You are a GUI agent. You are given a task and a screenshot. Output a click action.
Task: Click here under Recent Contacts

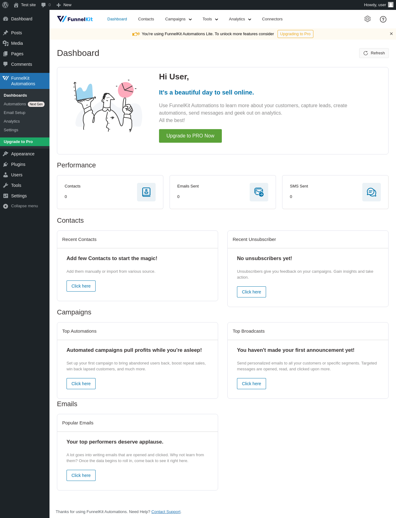click(x=81, y=286)
